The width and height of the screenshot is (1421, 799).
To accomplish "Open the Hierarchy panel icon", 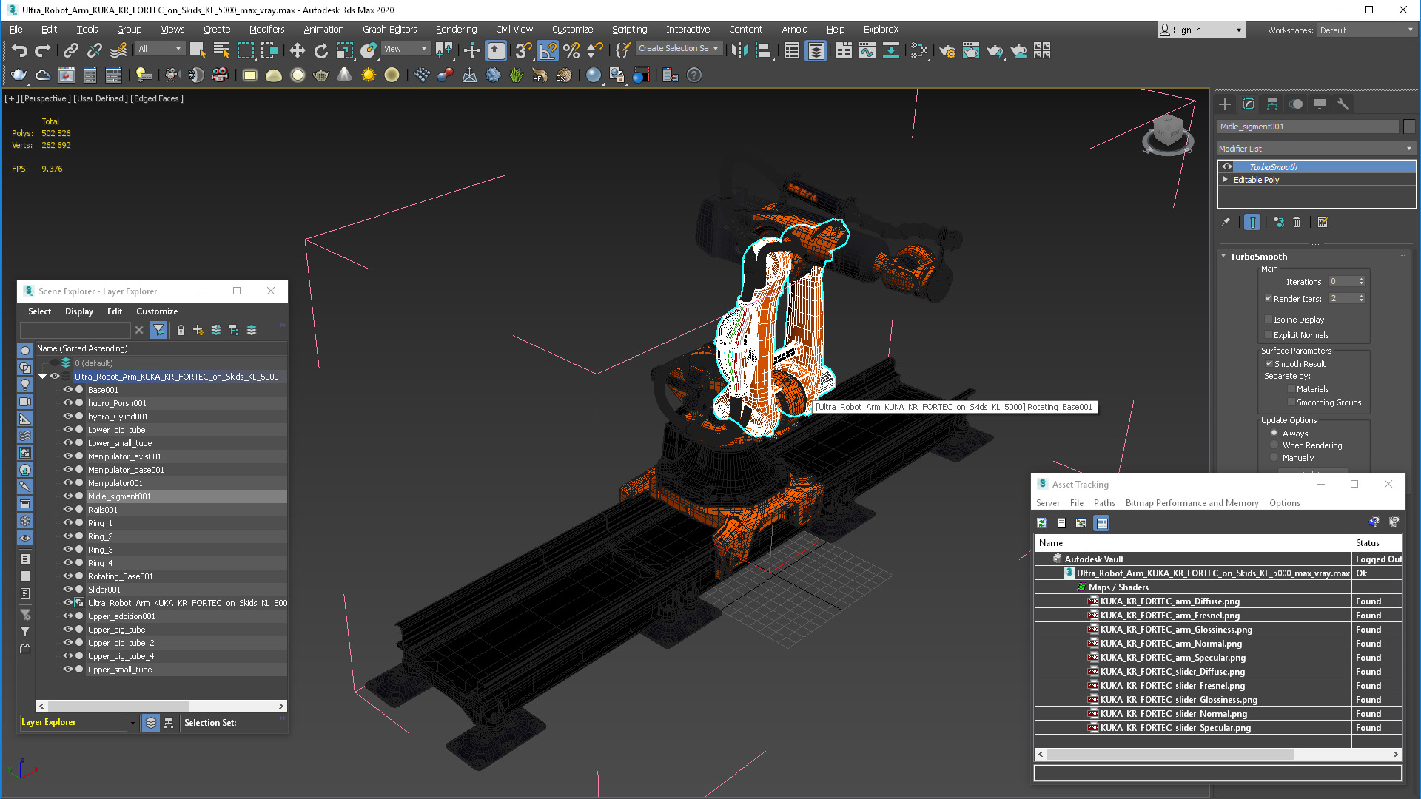I will tap(1272, 104).
